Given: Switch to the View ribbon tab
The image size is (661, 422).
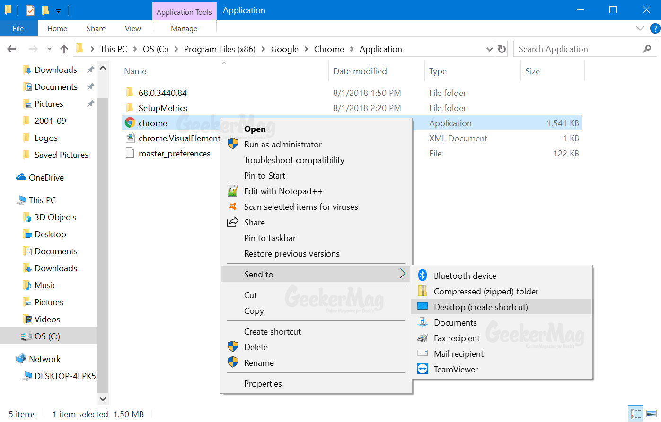Looking at the screenshot, I should 132,28.
